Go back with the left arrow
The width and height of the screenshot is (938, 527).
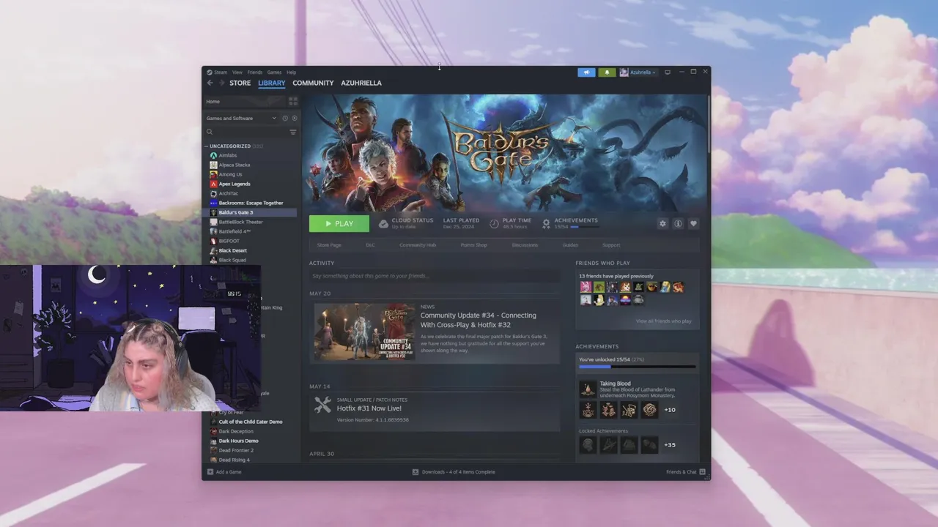click(x=210, y=83)
